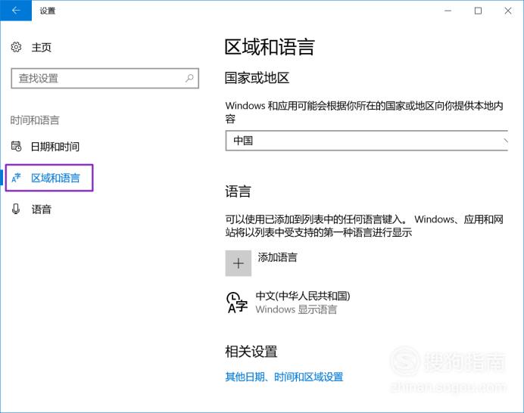The height and width of the screenshot is (413, 524).
Task: Click the 相关设置 heading
Action: (251, 352)
